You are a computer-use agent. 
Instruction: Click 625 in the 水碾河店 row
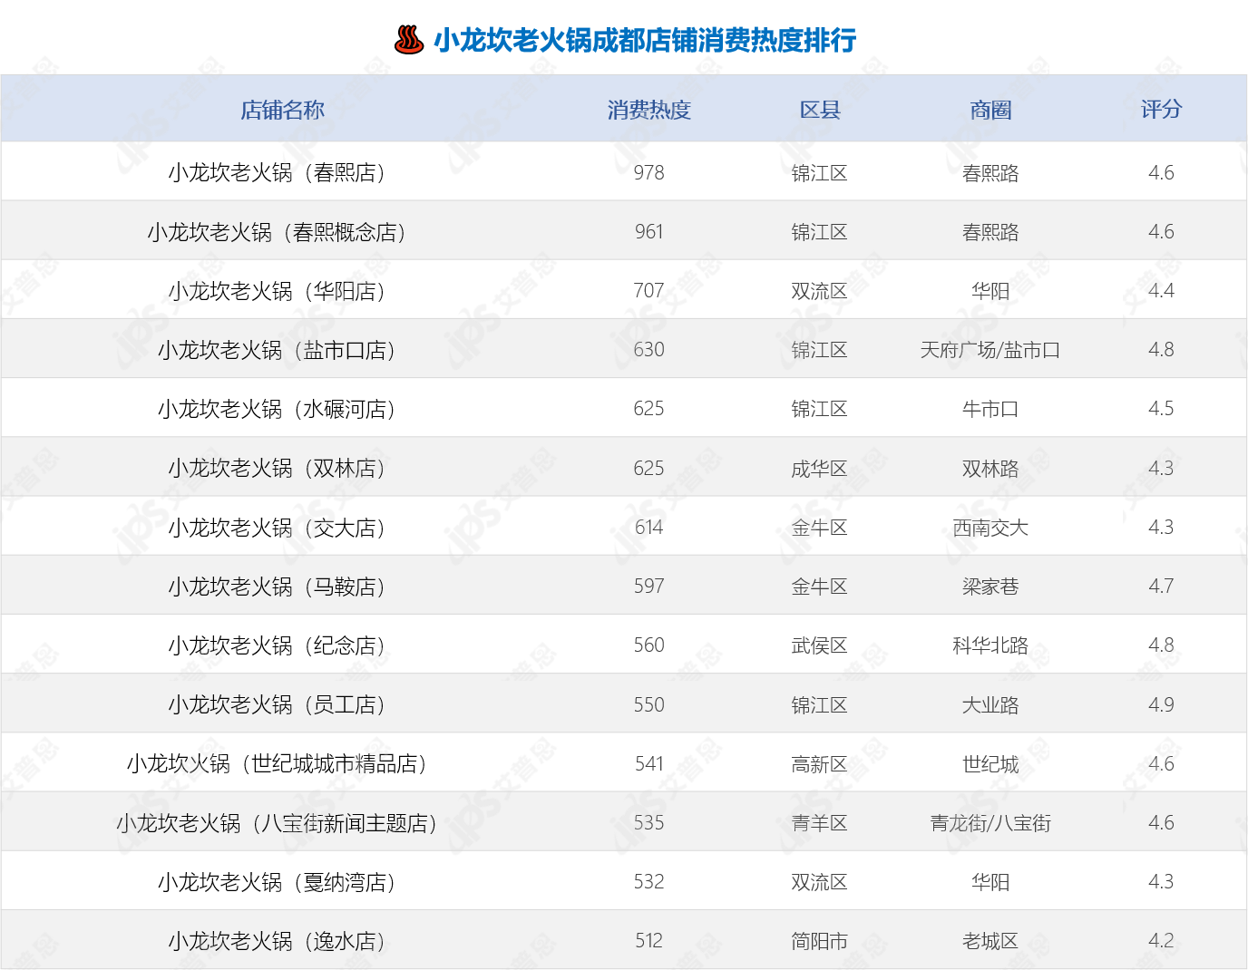coord(649,408)
